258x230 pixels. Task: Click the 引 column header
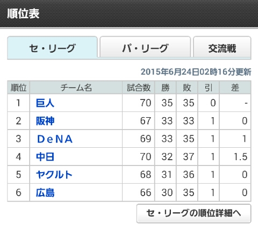[x=209, y=88]
